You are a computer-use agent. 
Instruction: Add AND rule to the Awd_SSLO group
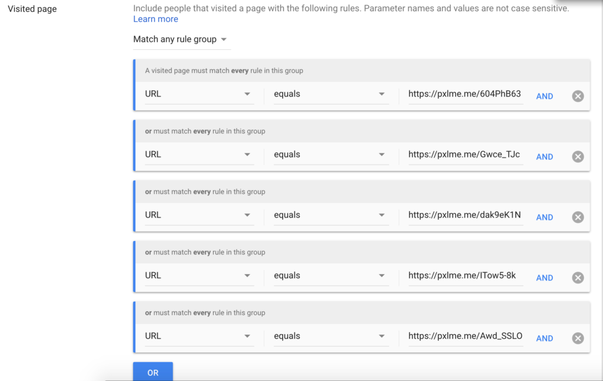(544, 339)
